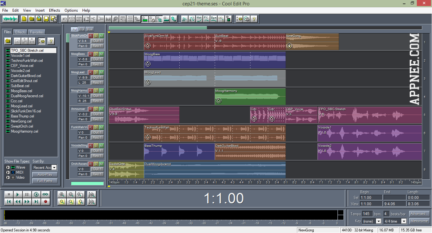The width and height of the screenshot is (432, 233).
Task: Click the dB volume envelopes icon
Action: pyautogui.click(x=184, y=19)
